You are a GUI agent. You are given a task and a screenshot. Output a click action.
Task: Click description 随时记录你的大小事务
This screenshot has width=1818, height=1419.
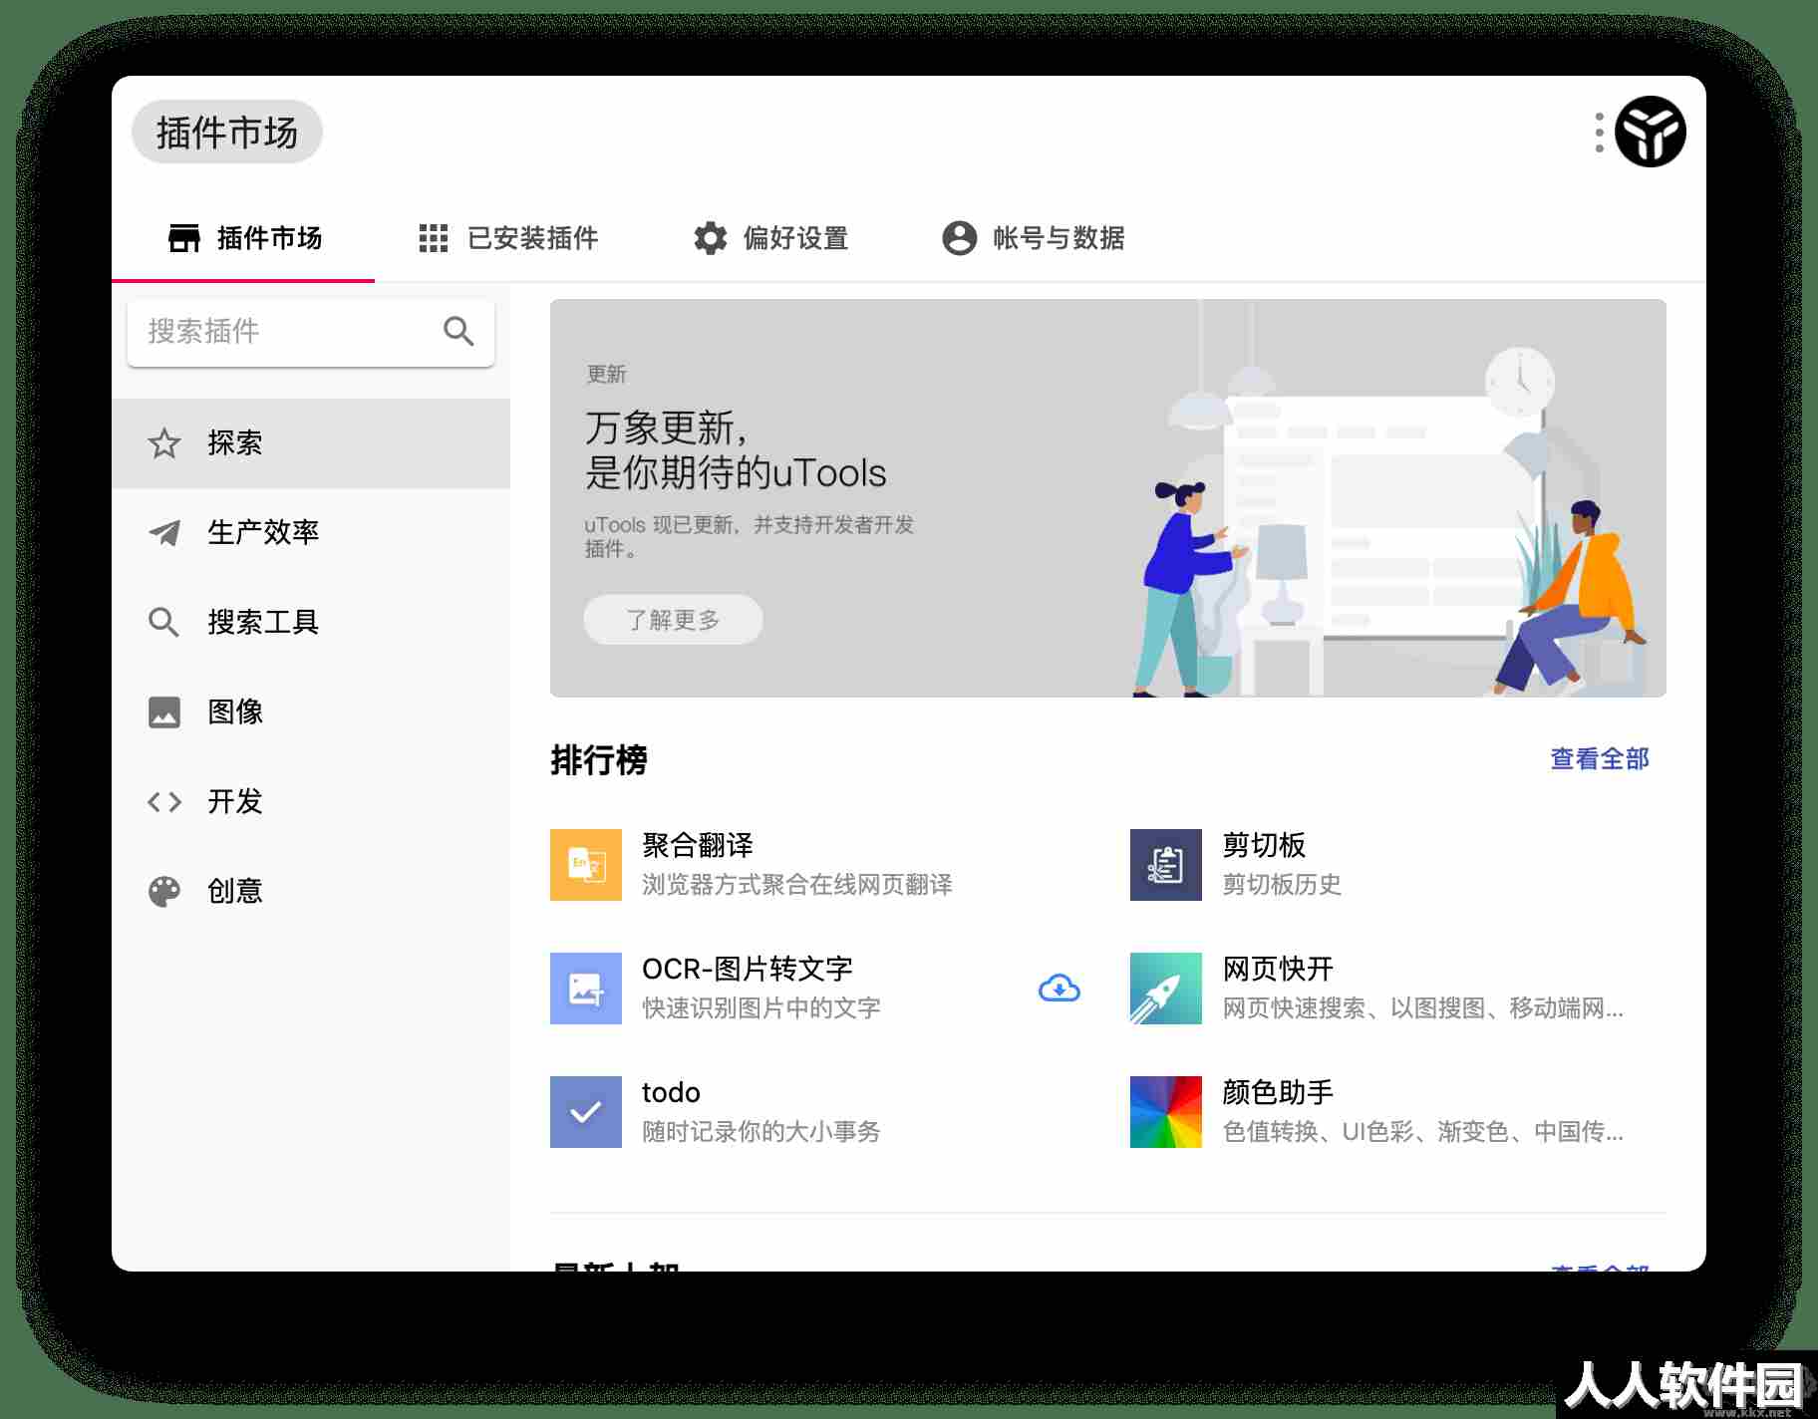[x=761, y=1132]
